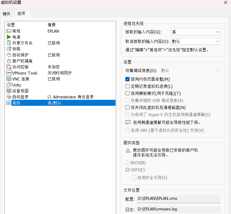The image size is (231, 214).
Task: Toggle 禁用内存页面修整(M) checkbox
Action: (x=127, y=79)
